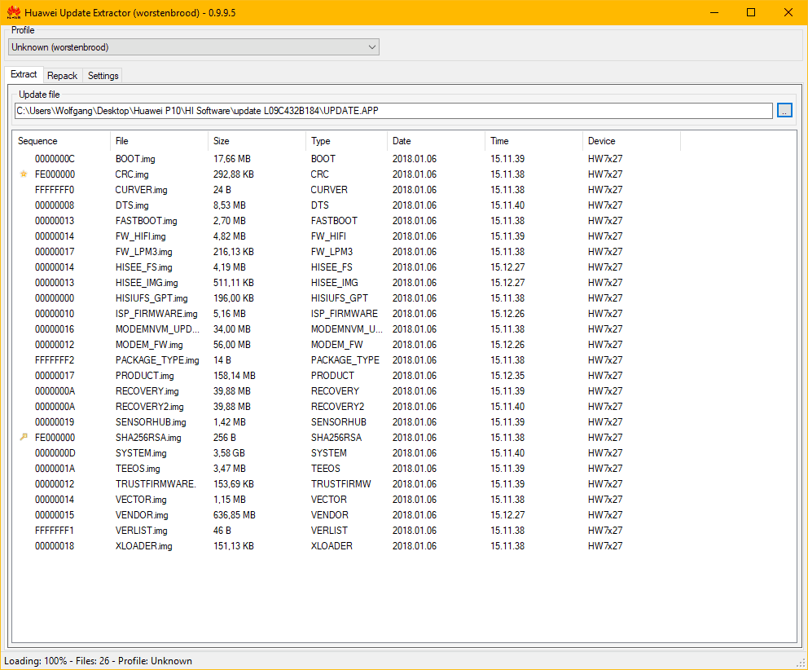Close the Huawei Update Extractor window
This screenshot has width=808, height=670.
pyautogui.click(x=788, y=12)
